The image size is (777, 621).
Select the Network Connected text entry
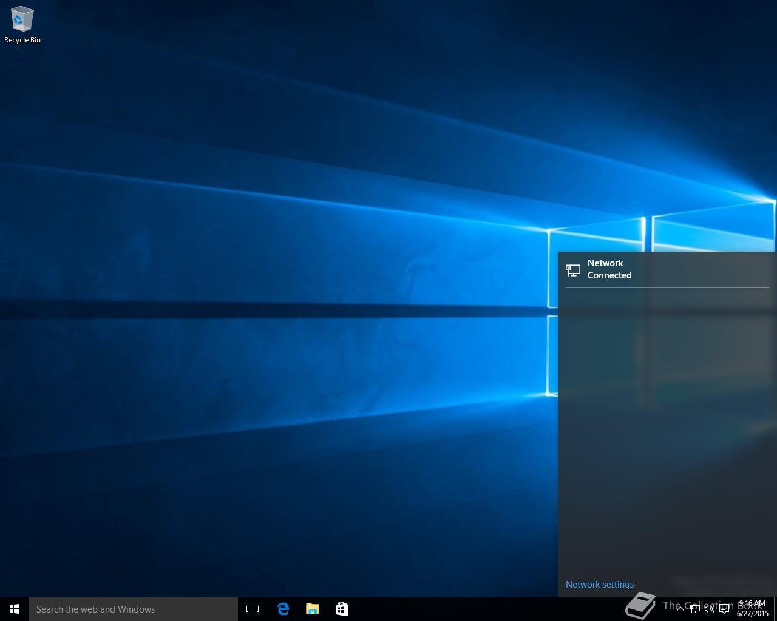coord(609,269)
